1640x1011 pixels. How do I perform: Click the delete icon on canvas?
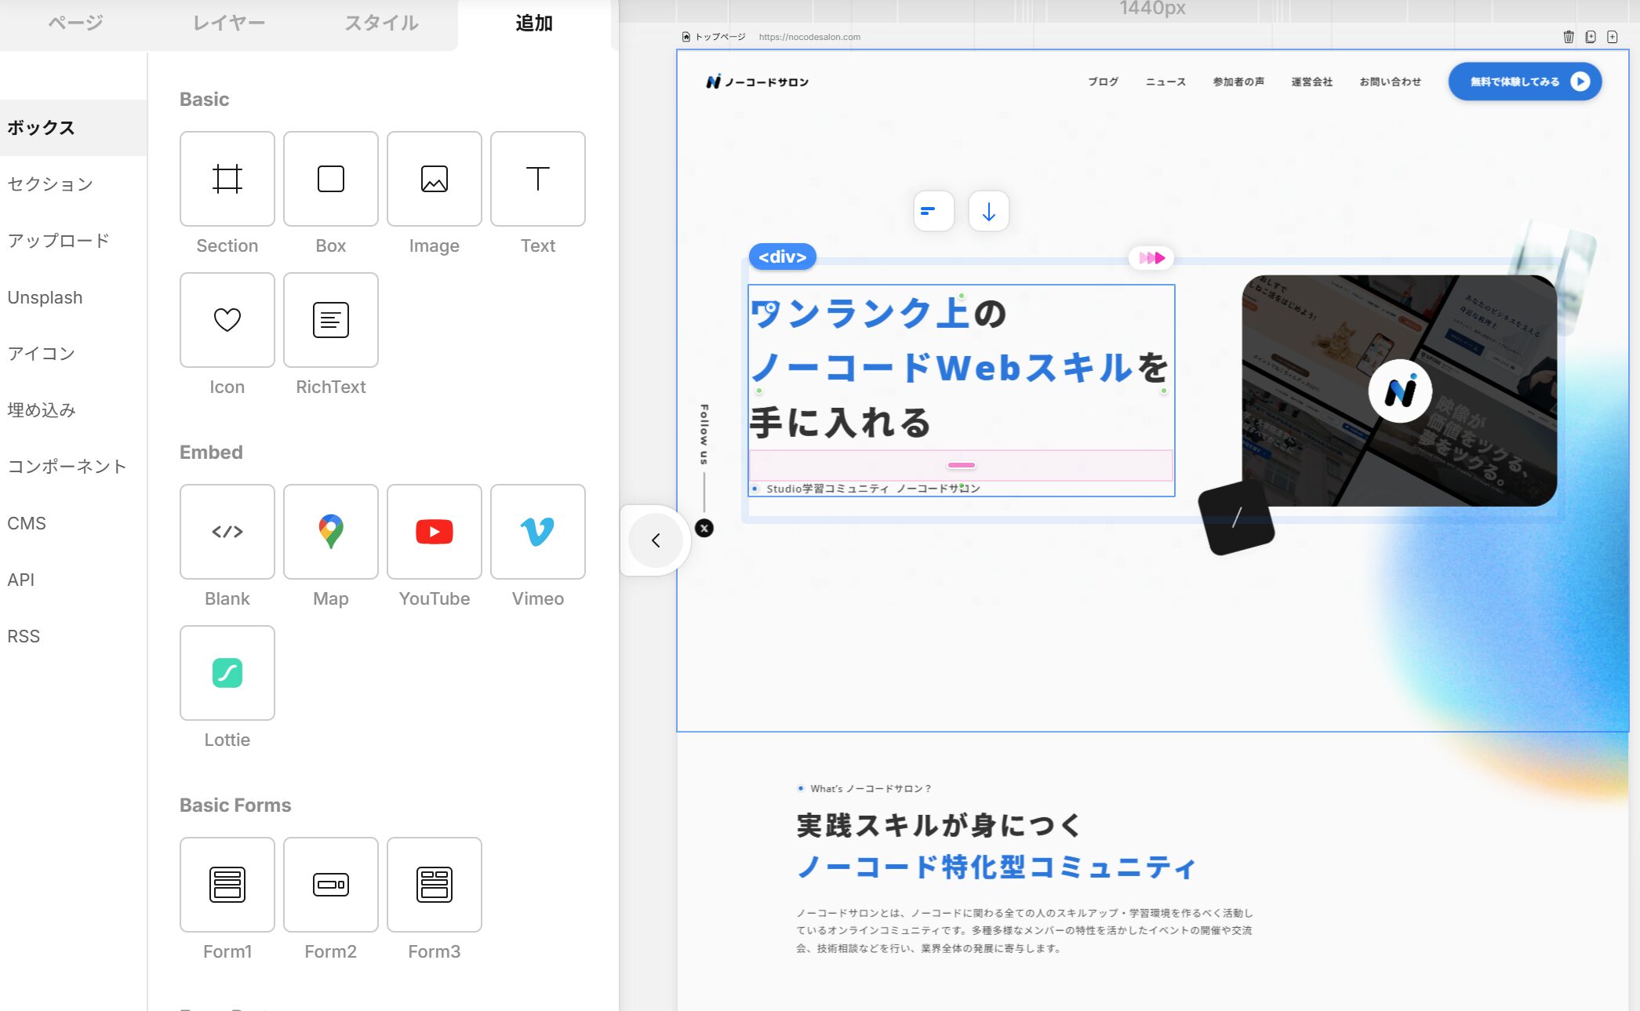coord(1569,36)
